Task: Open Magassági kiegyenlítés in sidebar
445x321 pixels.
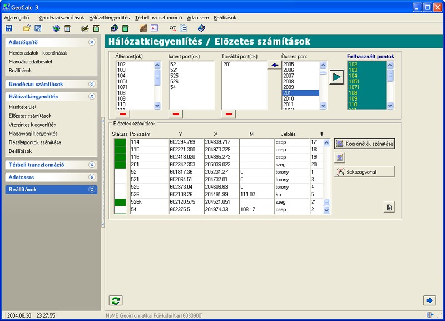Action: (x=33, y=134)
